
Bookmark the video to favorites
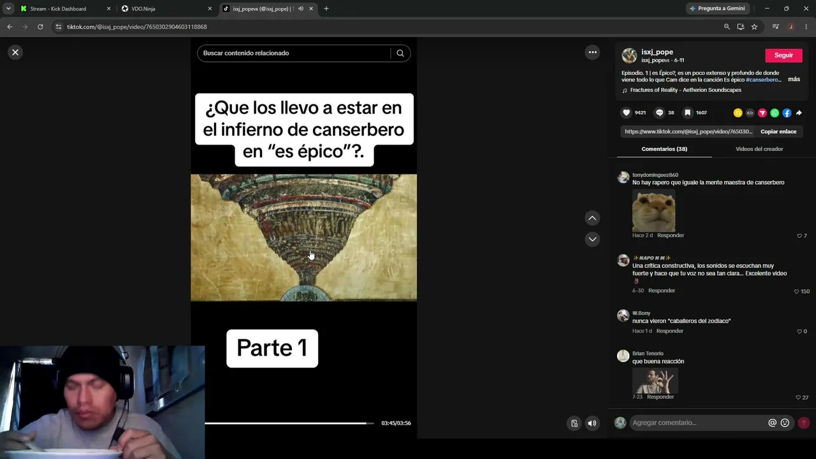click(687, 113)
